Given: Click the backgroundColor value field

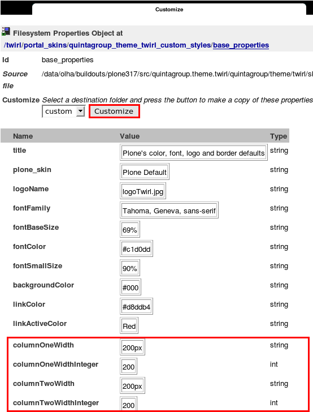Looking at the screenshot, I should [x=131, y=287].
